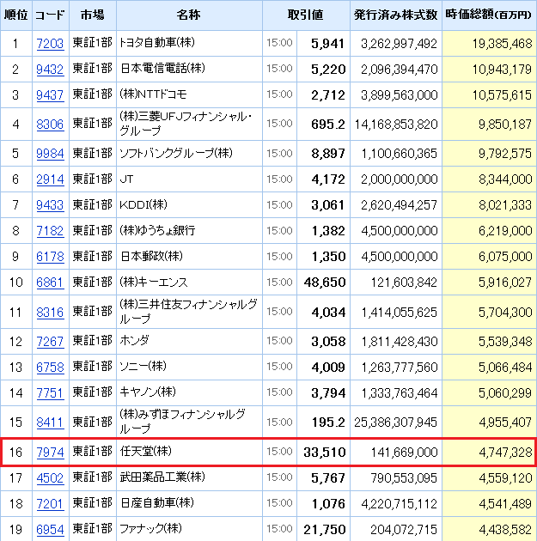Open stock code link 4502
Screen dimensions: 537x541
(x=50, y=478)
